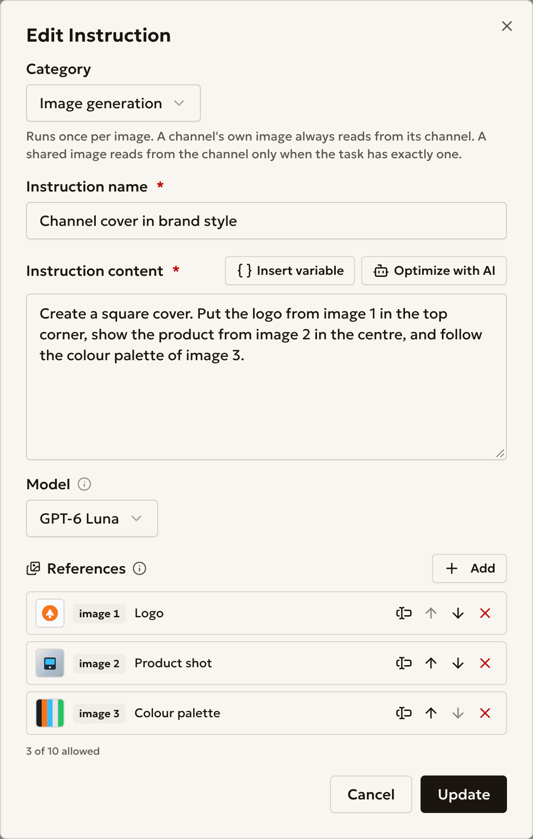
Task: Click the image 1 tag label
Action: click(x=99, y=613)
